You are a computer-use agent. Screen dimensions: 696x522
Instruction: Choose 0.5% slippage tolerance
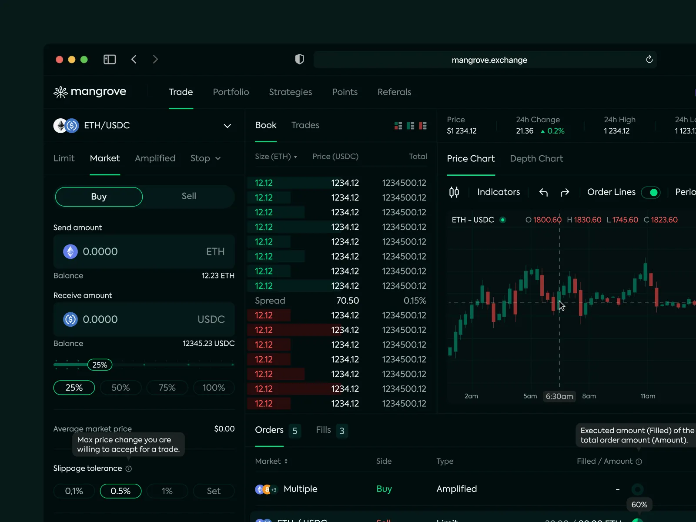(x=120, y=491)
